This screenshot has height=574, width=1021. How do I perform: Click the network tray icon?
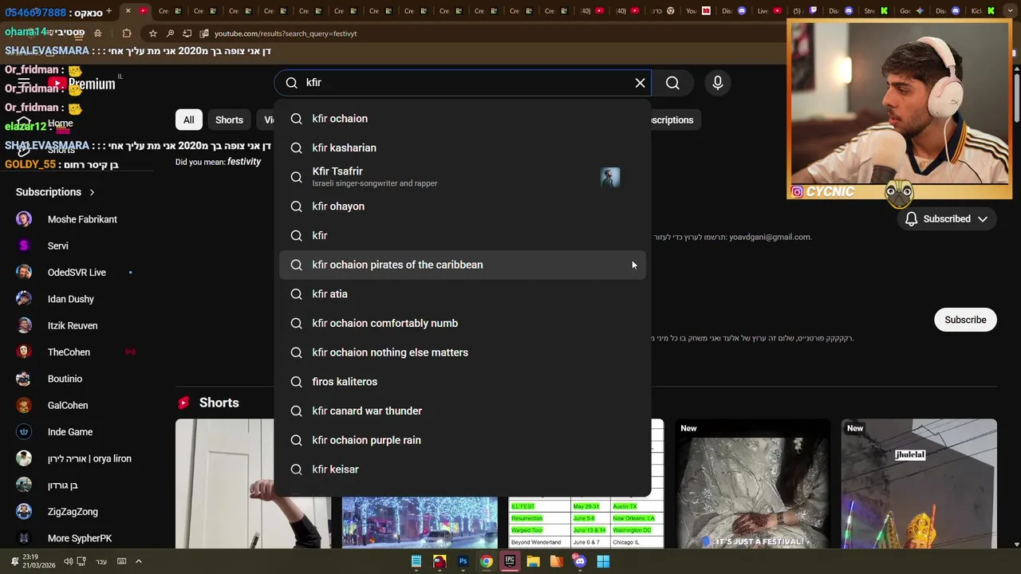click(82, 561)
